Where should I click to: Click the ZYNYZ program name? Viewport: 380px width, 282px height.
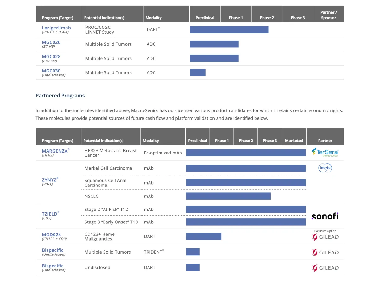[x=49, y=180]
